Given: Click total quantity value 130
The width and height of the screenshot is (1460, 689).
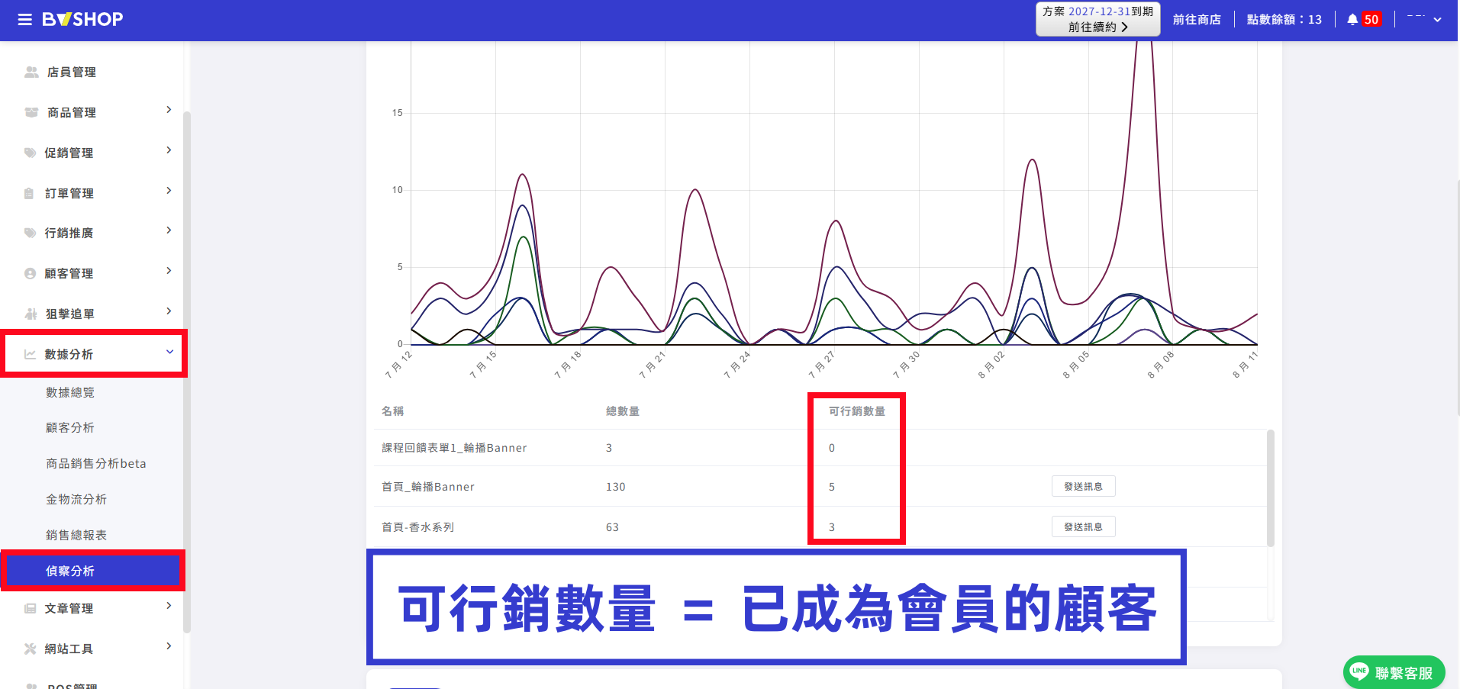Looking at the screenshot, I should click(x=615, y=487).
